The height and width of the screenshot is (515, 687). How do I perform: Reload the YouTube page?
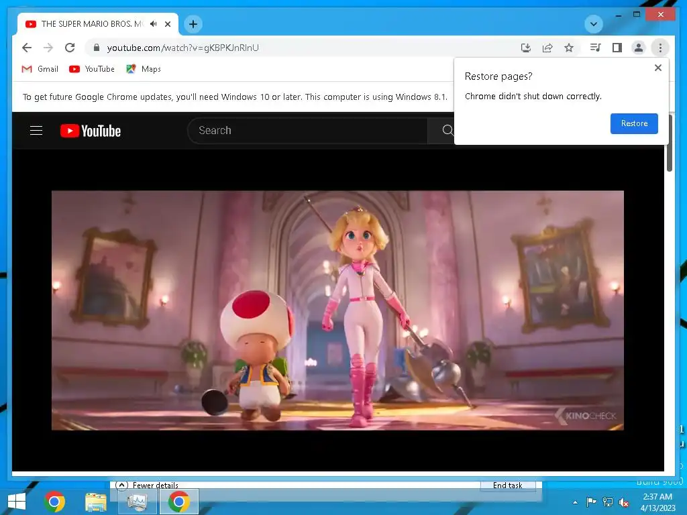coord(70,48)
